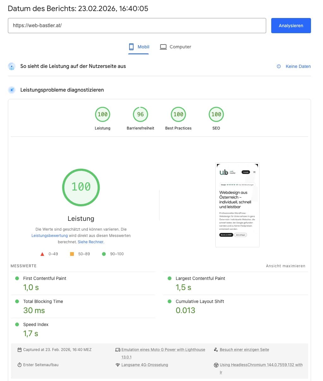Click the 1,0 s FCP value

click(x=31, y=287)
